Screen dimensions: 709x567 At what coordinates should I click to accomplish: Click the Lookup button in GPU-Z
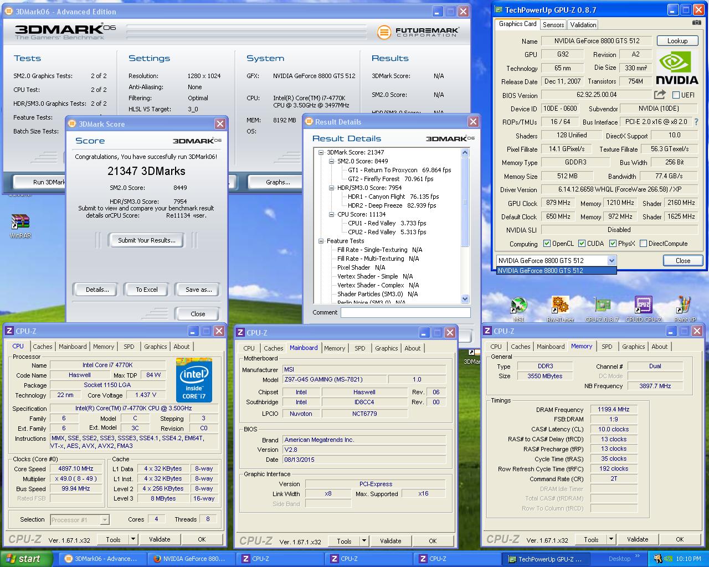tap(677, 41)
